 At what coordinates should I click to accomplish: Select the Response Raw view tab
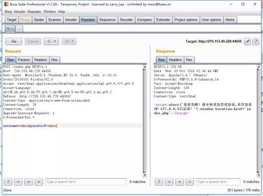[x=161, y=60]
